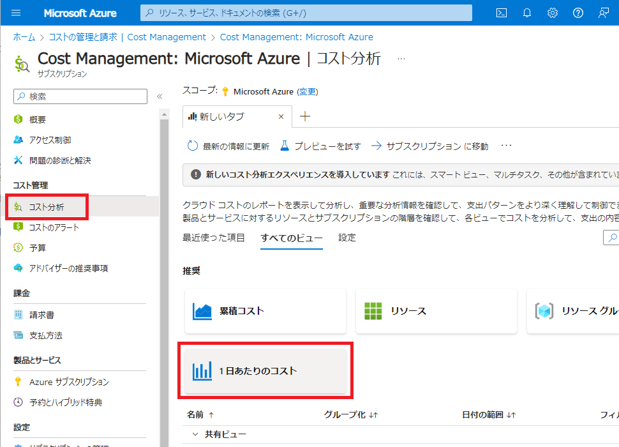Viewport: 619px width, 447px height.
Task: Switch to 最近使った項目 tab
Action: tap(214, 238)
